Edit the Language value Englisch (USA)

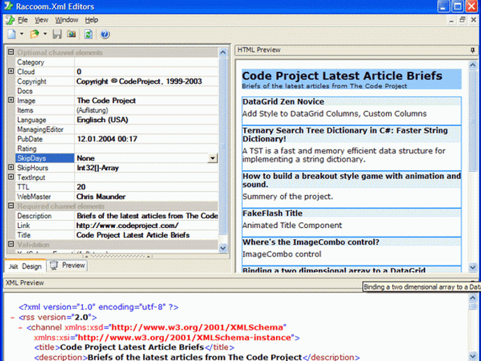(x=146, y=120)
